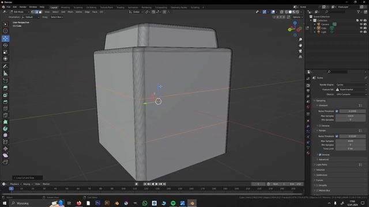369x207 pixels.
Task: Select the Poly Build tool
Action: pyautogui.click(x=5, y=122)
